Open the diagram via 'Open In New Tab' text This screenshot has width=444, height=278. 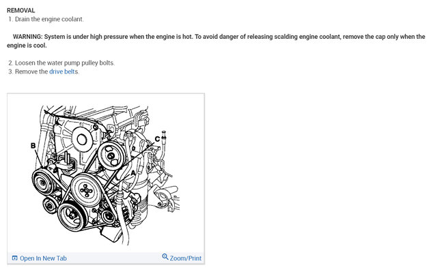pyautogui.click(x=43, y=258)
